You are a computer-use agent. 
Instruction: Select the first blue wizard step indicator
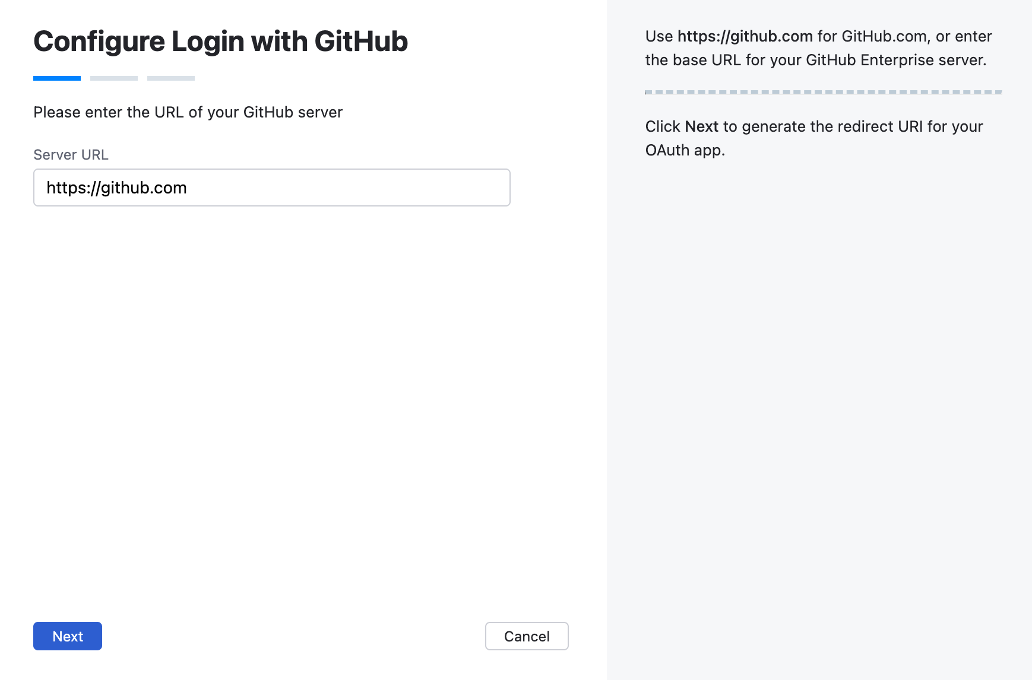point(57,78)
